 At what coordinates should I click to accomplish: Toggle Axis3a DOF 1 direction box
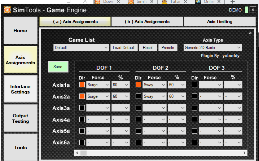pos(82,108)
